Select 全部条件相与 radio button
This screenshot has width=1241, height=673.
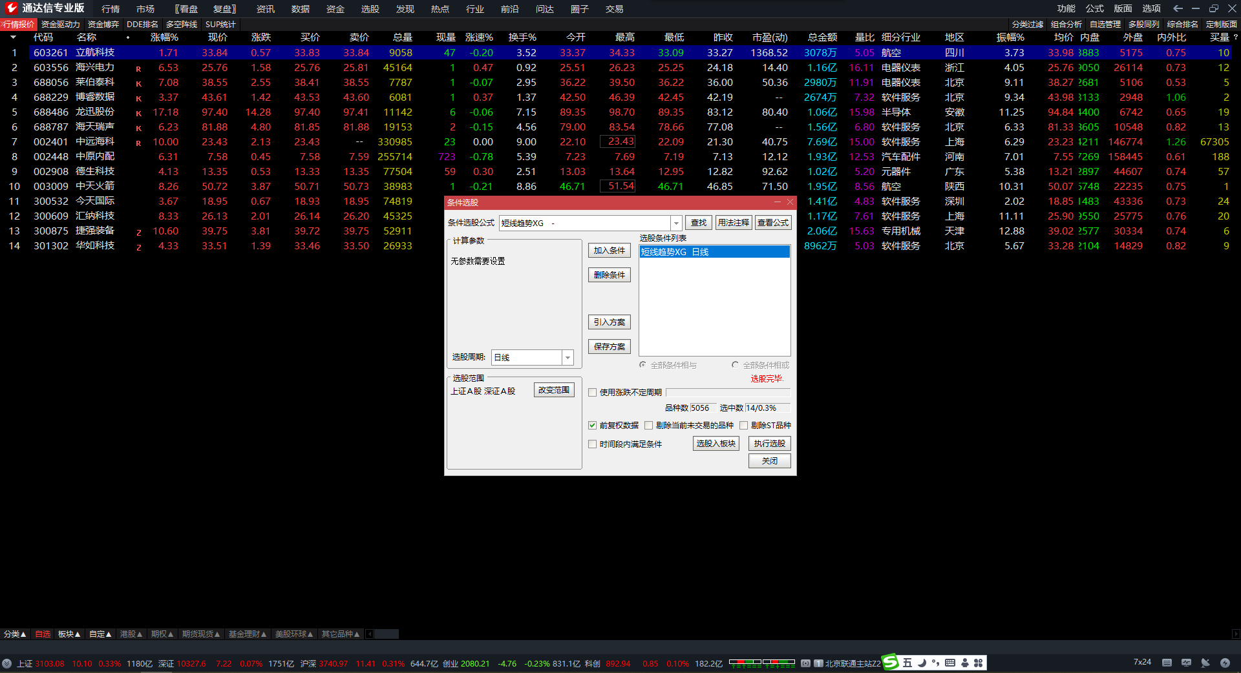pyautogui.click(x=642, y=365)
